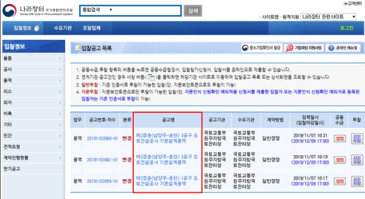Click 지문투찰 icon for the 2공구 row
Image resolution: width=365 pixels, height=199 pixels.
coord(357,160)
